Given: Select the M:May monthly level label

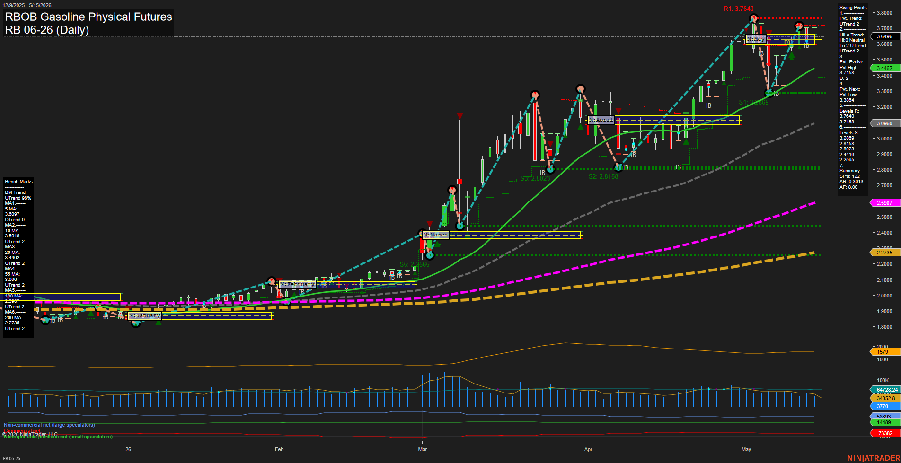Looking at the screenshot, I should click(x=756, y=39).
